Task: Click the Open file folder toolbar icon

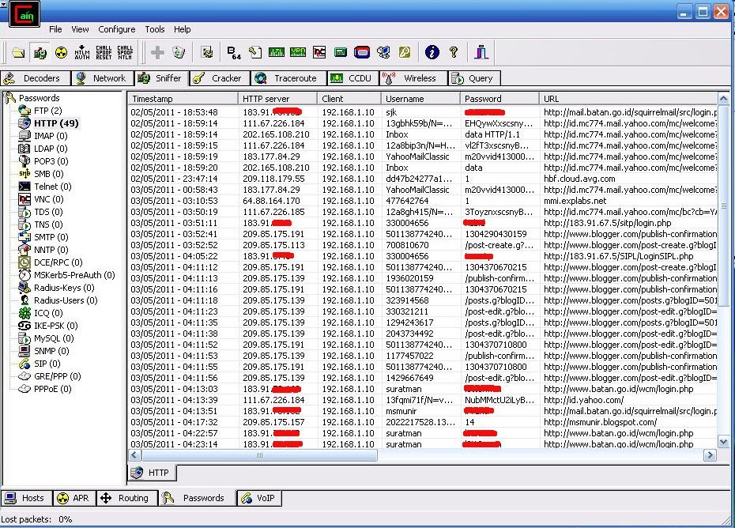Action: 18,53
